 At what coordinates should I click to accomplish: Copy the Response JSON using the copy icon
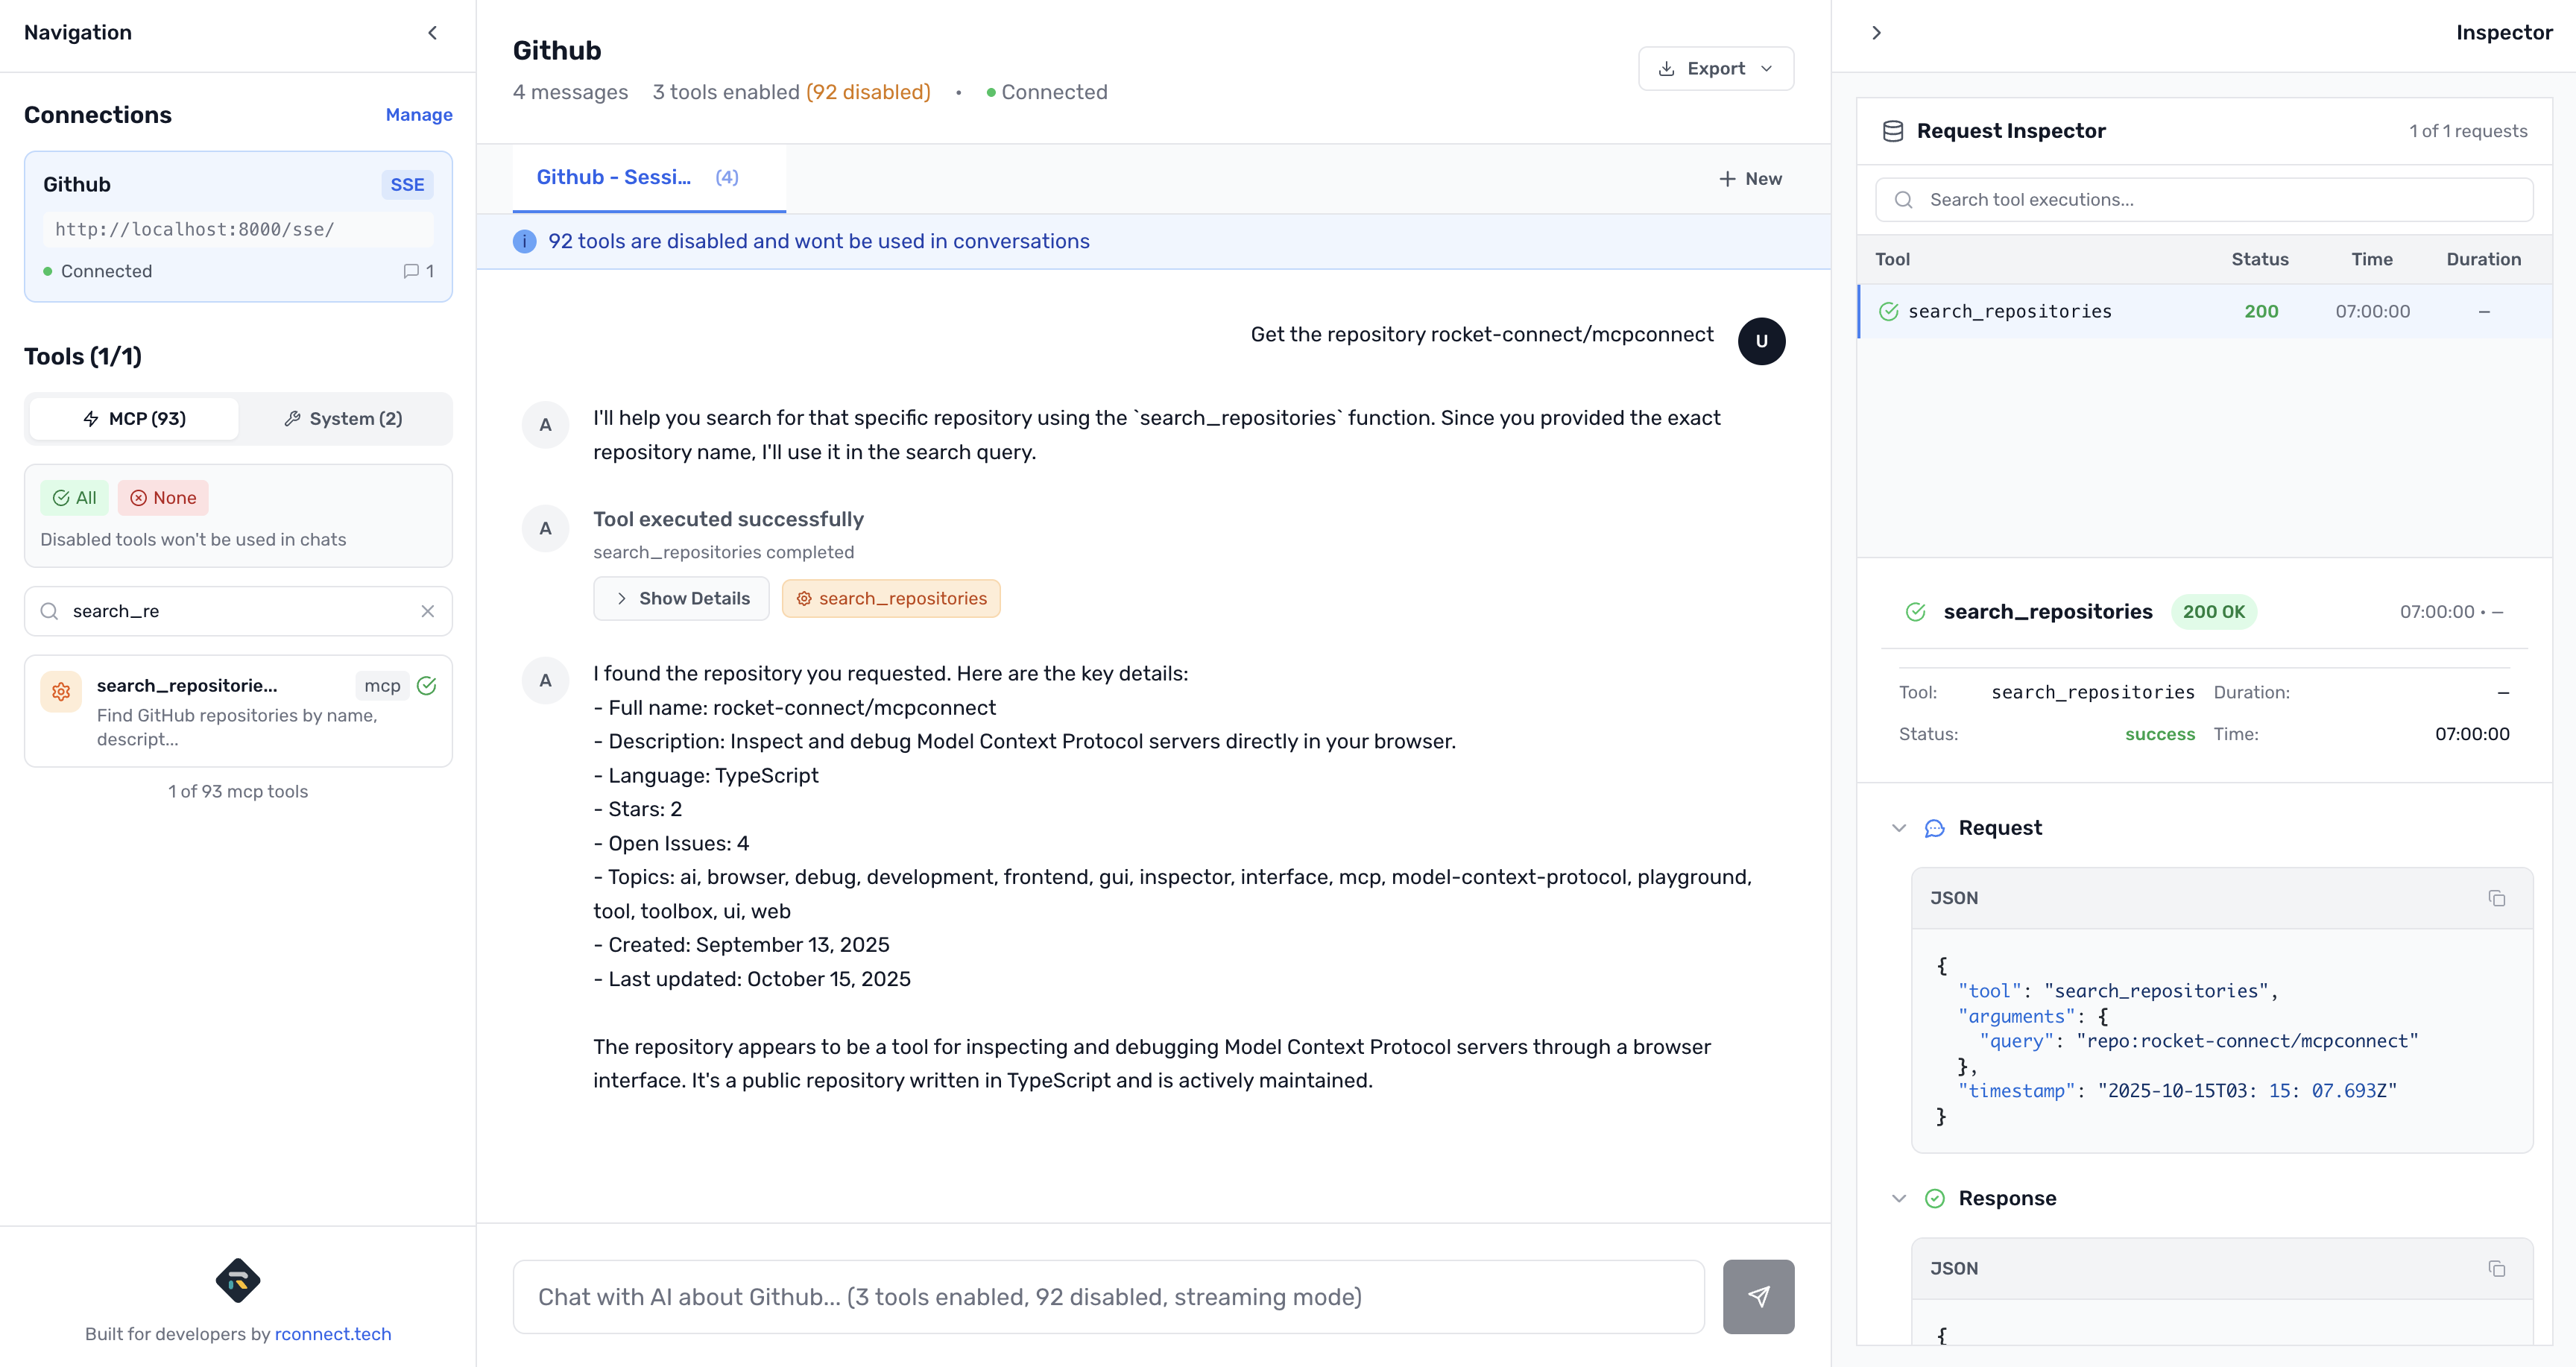point(2497,1268)
